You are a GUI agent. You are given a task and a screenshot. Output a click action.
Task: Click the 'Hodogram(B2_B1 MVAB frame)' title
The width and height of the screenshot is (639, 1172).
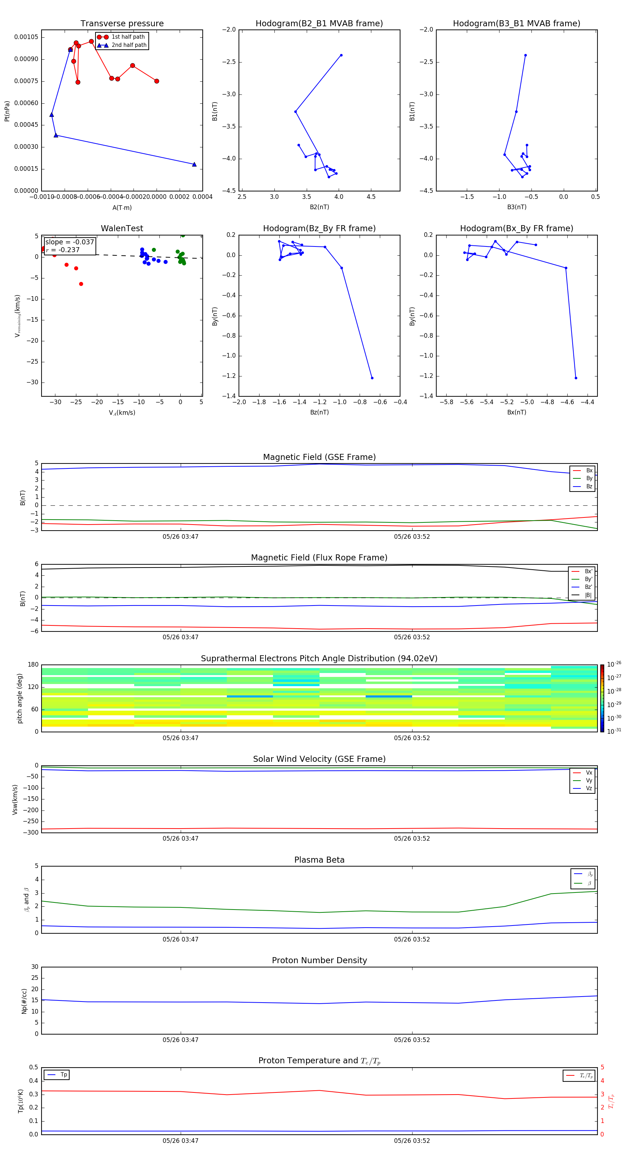pos(319,24)
